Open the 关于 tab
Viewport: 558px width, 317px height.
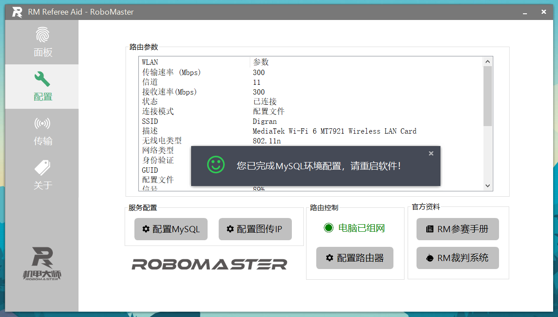[42, 175]
